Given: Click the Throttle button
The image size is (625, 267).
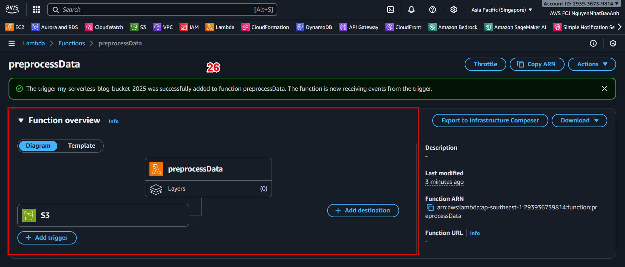Looking at the screenshot, I should click(485, 64).
